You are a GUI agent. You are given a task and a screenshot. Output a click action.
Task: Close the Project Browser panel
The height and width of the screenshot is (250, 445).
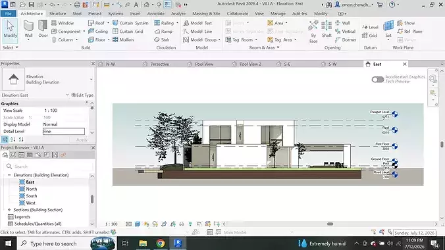[x=93, y=147]
